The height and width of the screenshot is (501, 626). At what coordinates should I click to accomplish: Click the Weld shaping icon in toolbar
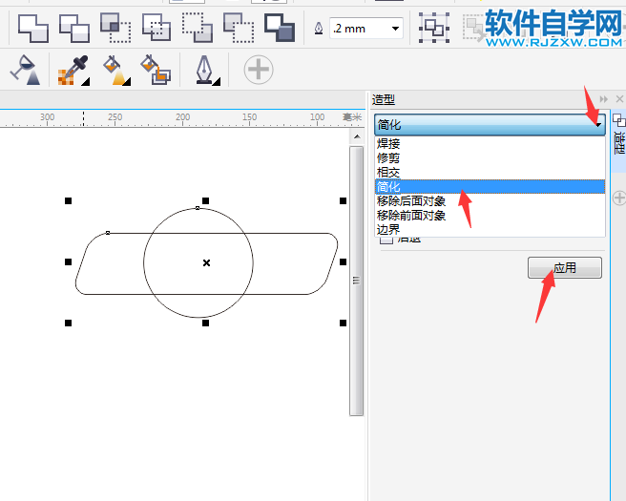click(x=32, y=29)
